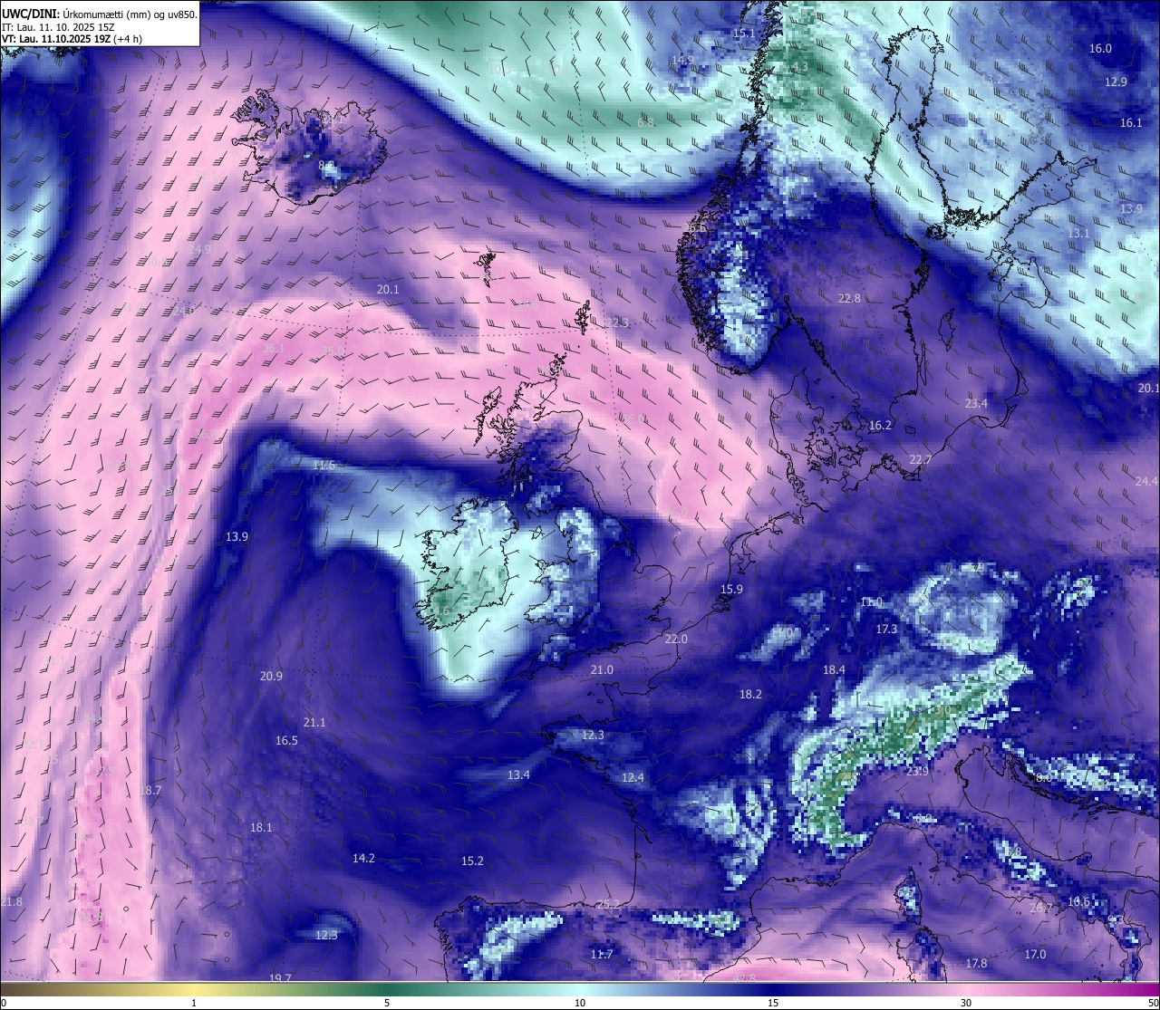The width and height of the screenshot is (1160, 1010).
Task: Click the map value 17.8
Action: [976, 964]
